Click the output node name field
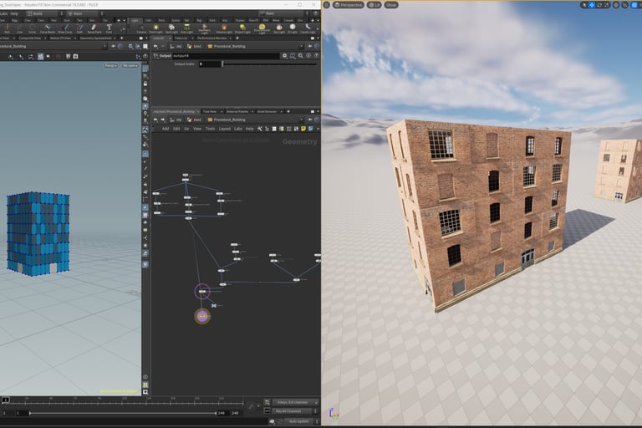 [226, 56]
